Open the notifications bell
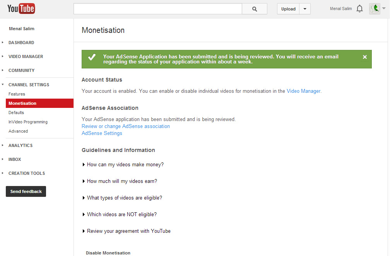Viewport: 390px width, 256px height. (359, 9)
